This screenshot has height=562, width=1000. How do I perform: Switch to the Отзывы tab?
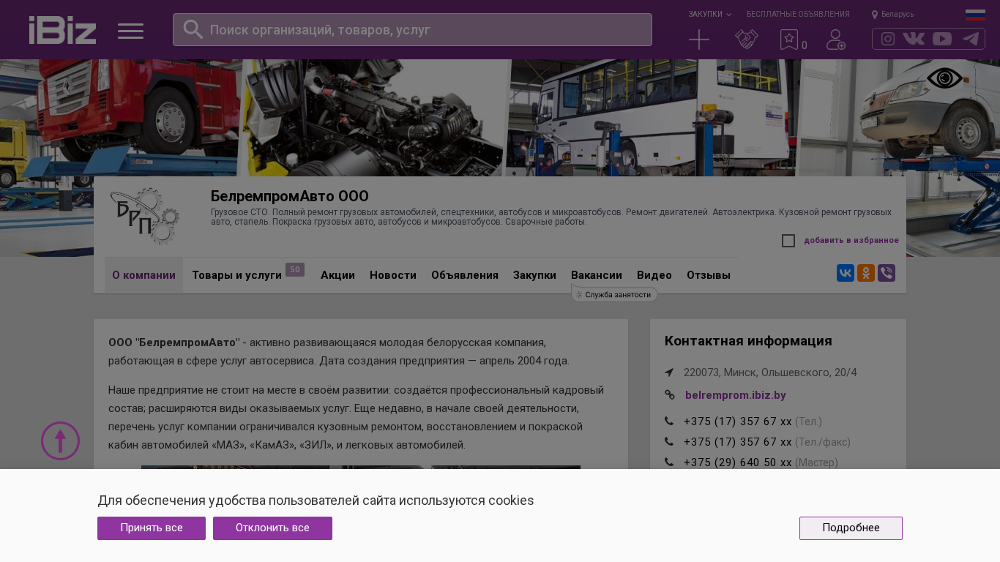pyautogui.click(x=708, y=275)
